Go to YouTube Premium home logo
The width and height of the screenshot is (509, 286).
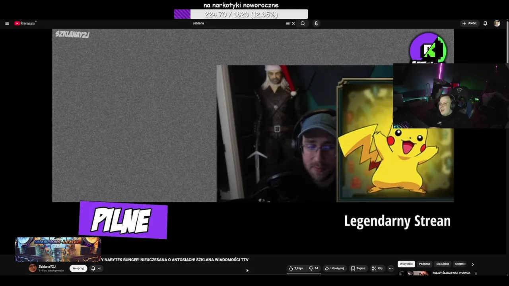(x=25, y=23)
